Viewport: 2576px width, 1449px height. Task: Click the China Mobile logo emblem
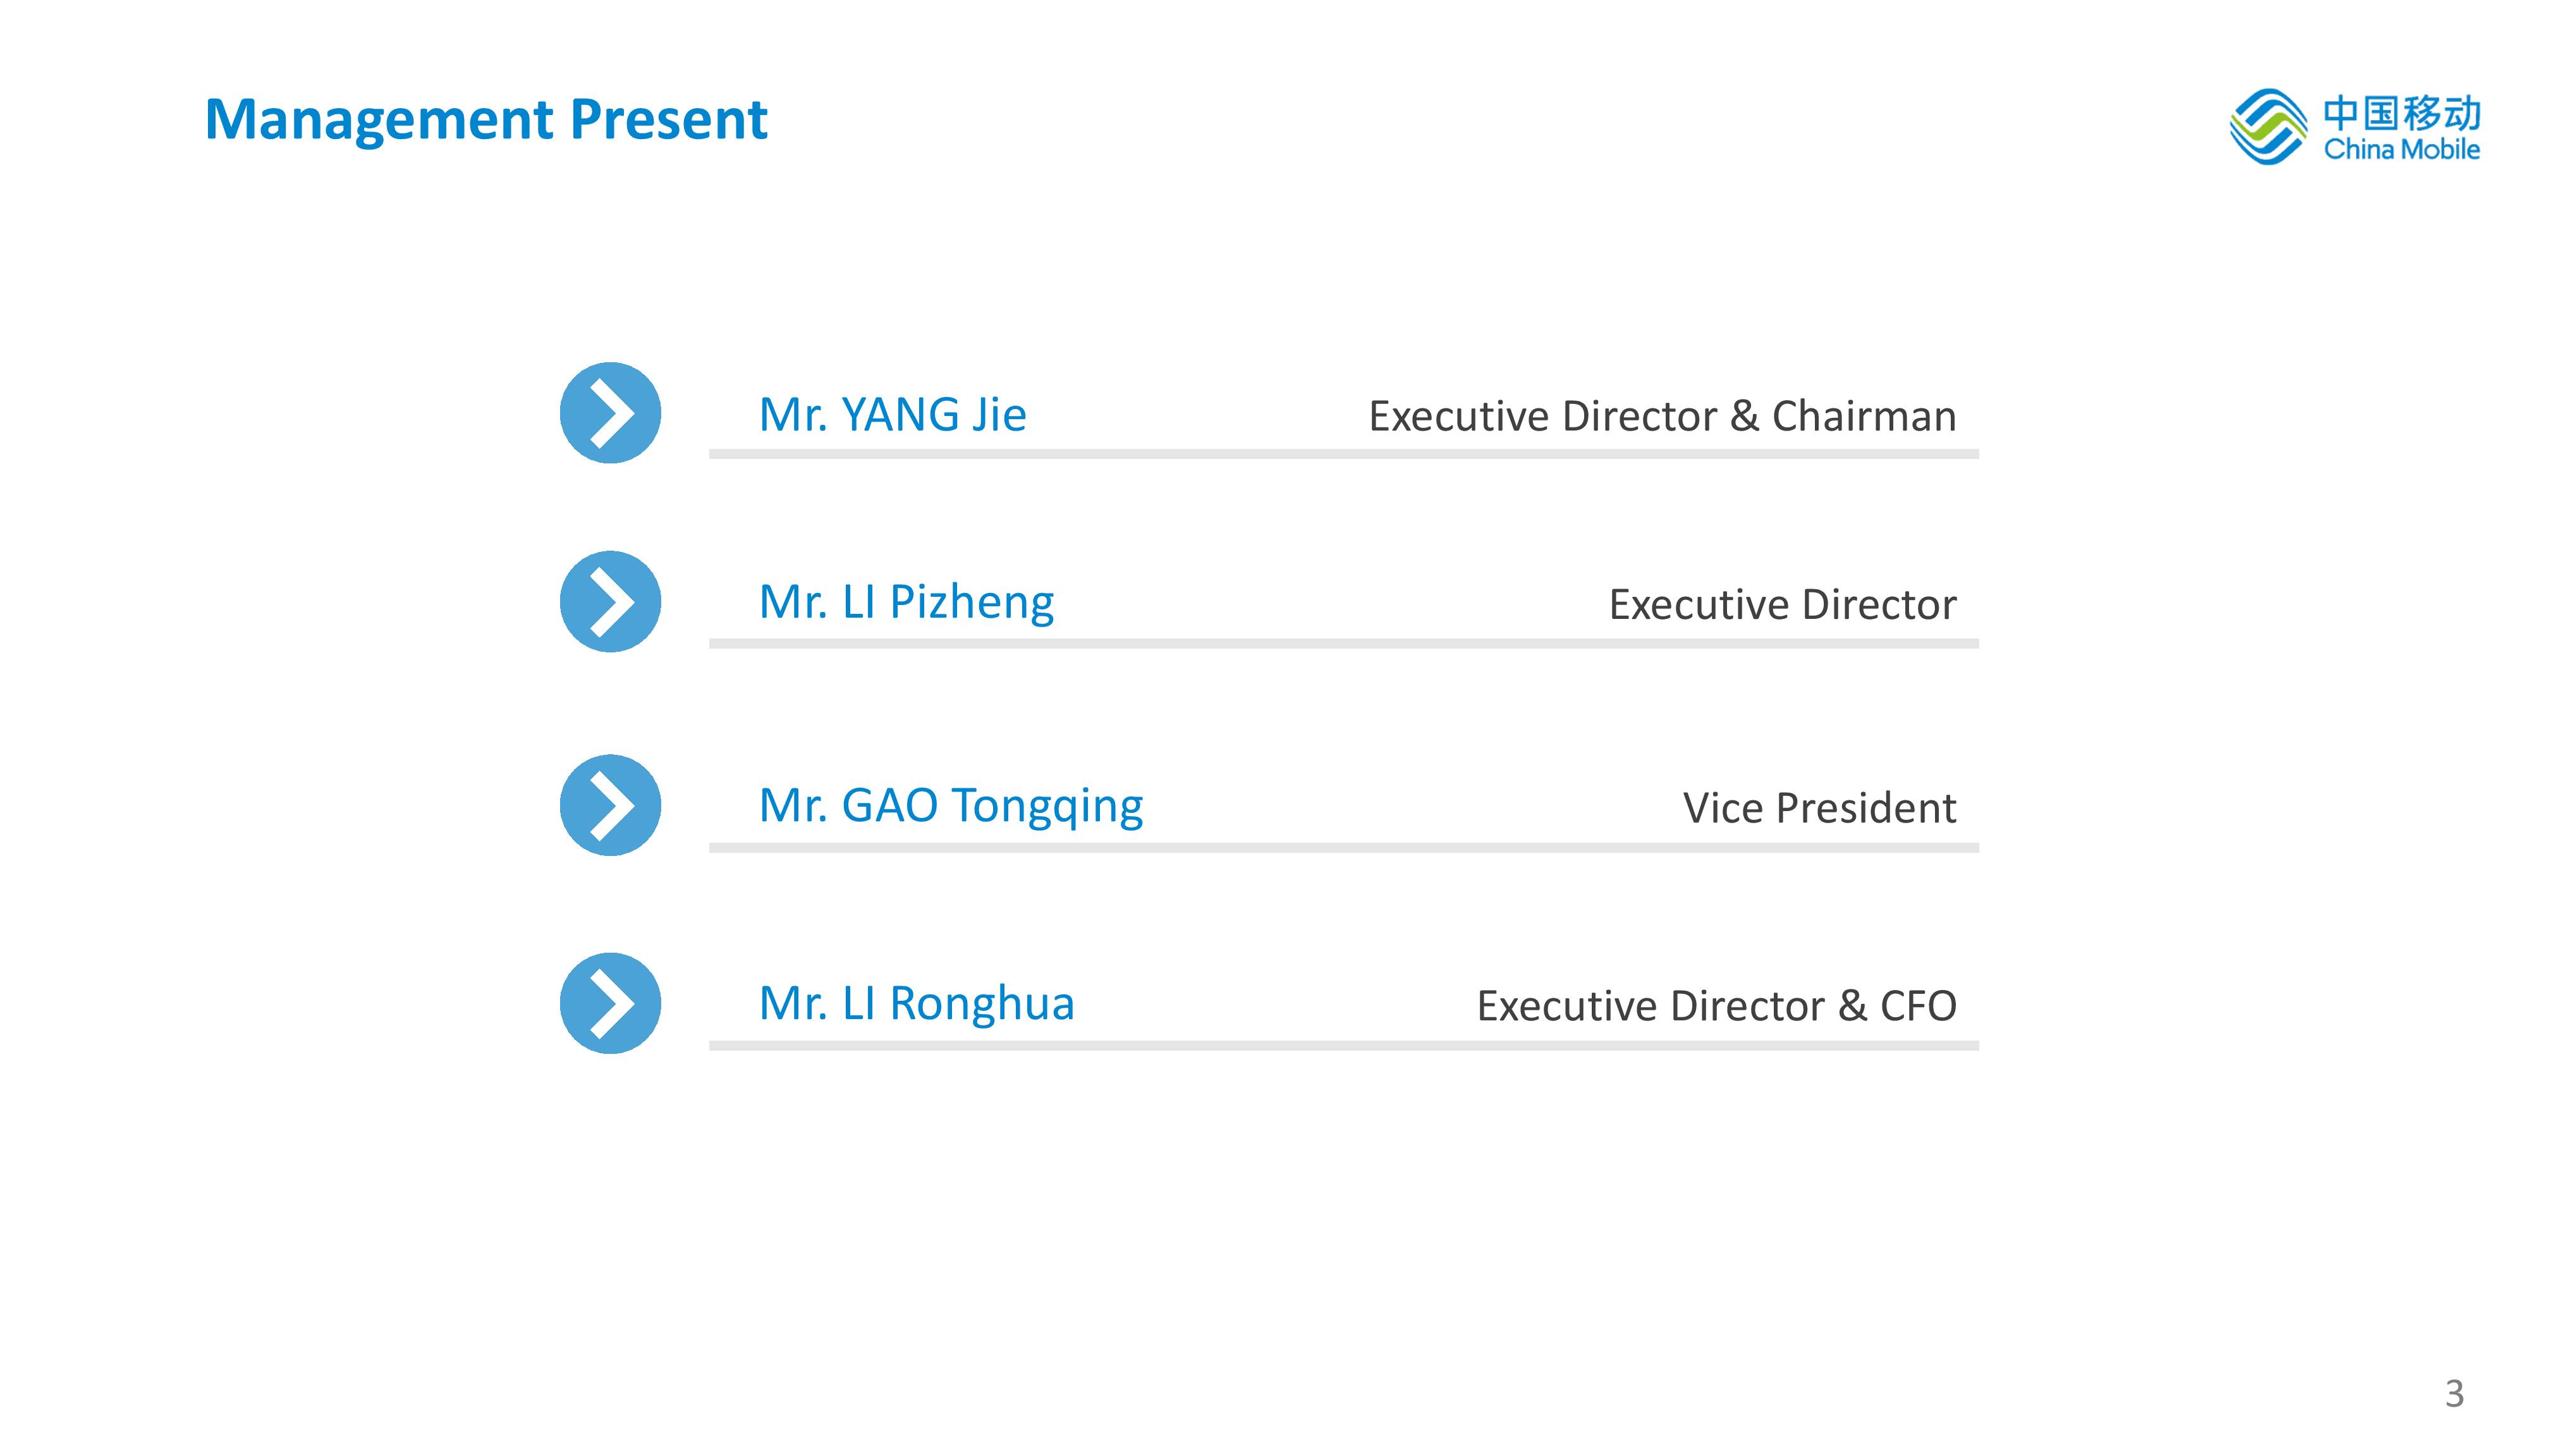[x=2268, y=127]
